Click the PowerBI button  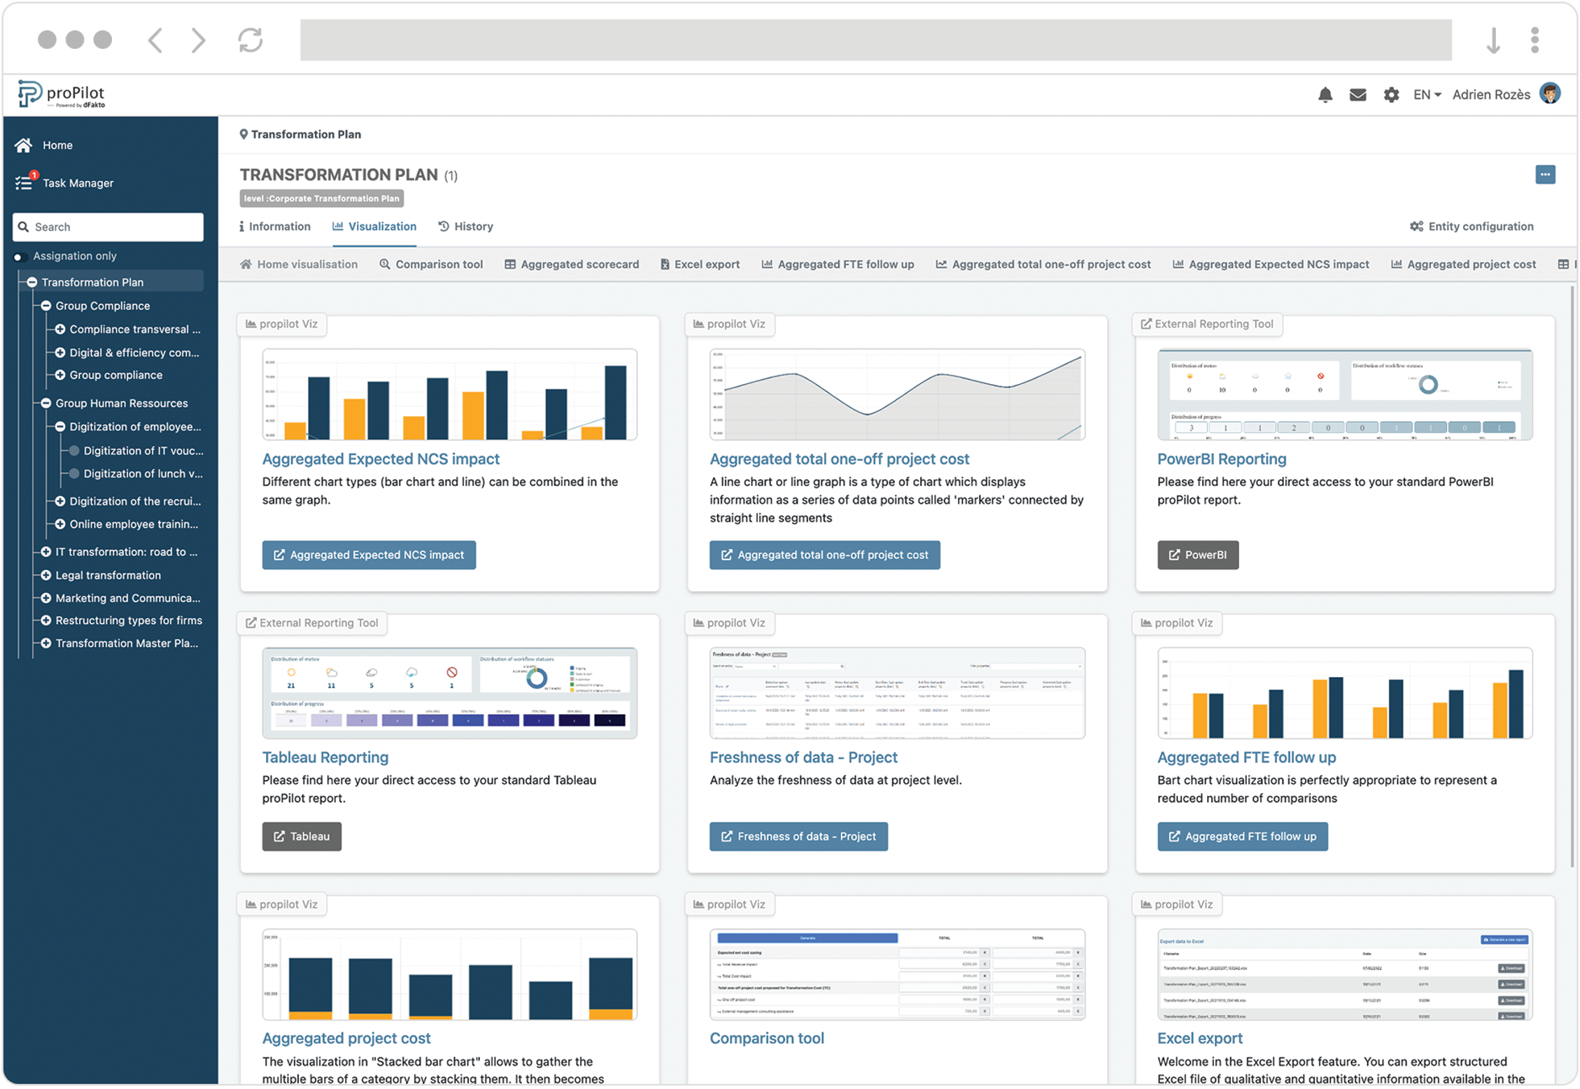pos(1197,555)
